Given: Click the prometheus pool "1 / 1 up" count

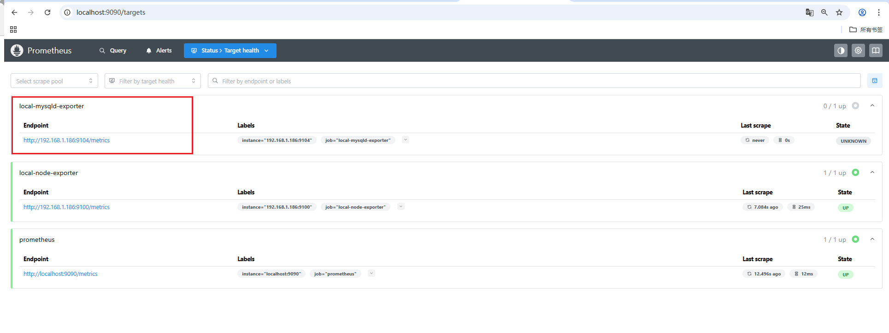Looking at the screenshot, I should 835,240.
